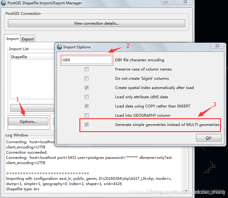Image resolution: width=228 pixels, height=198 pixels.
Task: Click the long button under the Shapefile list
Action: [33, 108]
